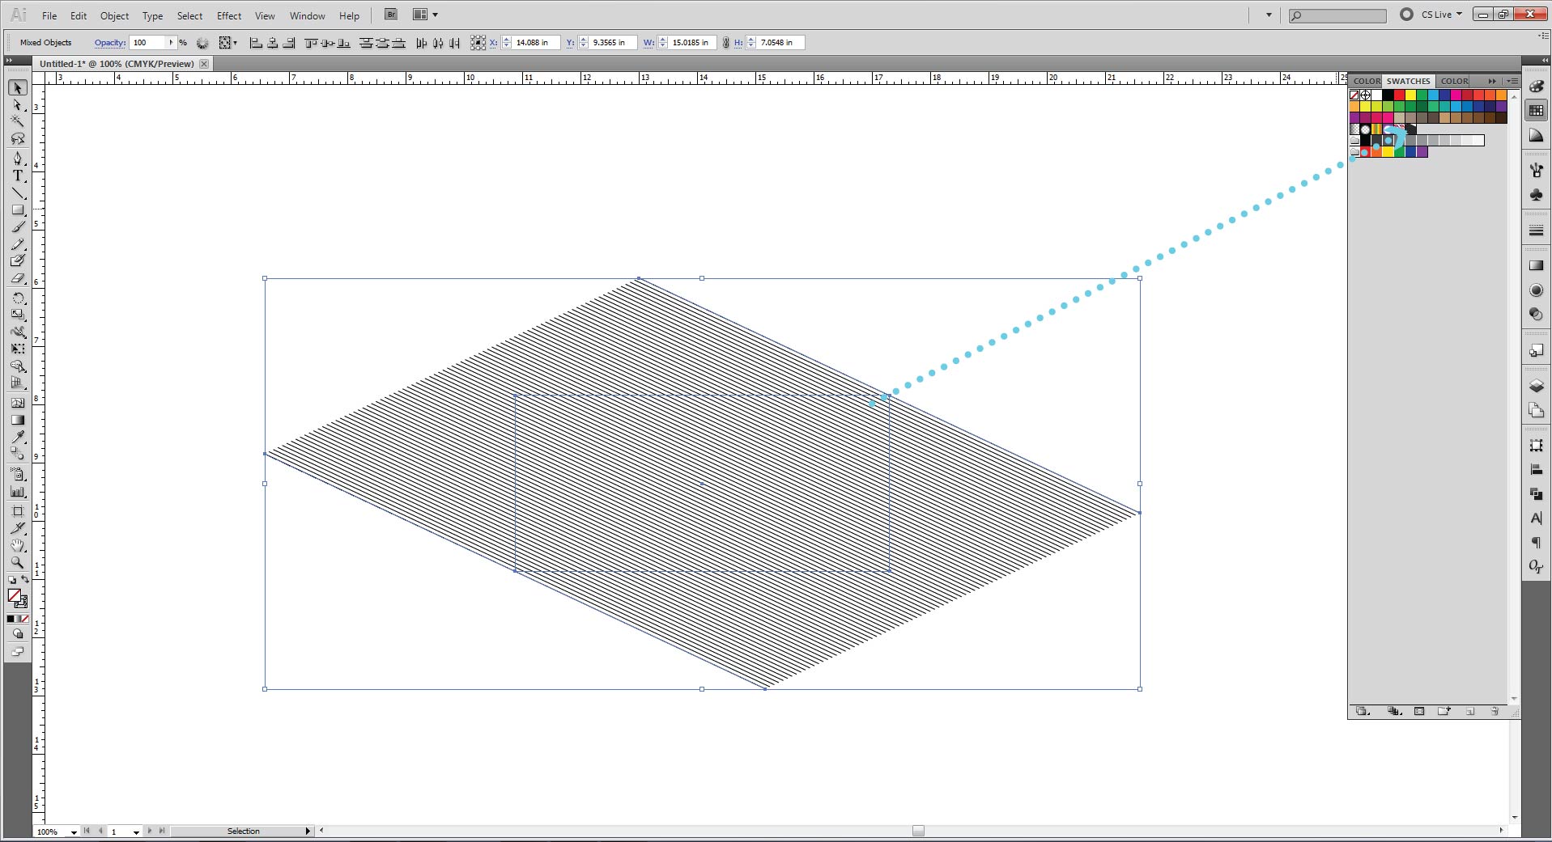Pick the Eyedropper tool

(17, 438)
